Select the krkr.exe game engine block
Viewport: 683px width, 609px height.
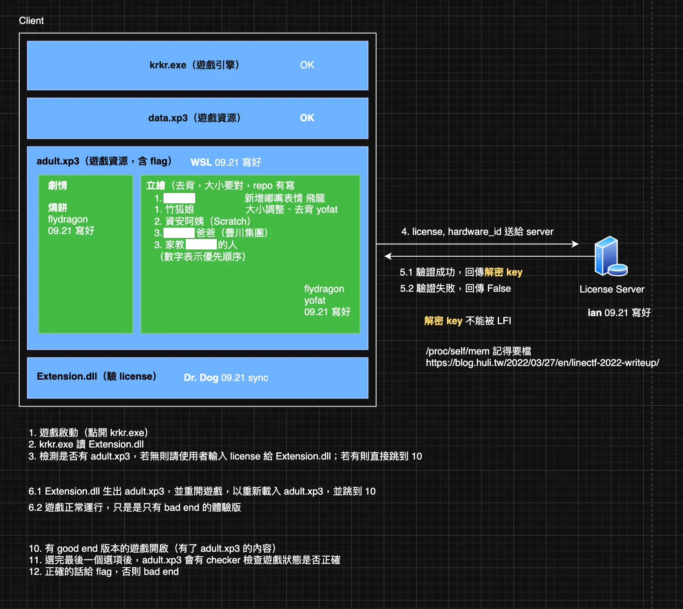point(198,65)
